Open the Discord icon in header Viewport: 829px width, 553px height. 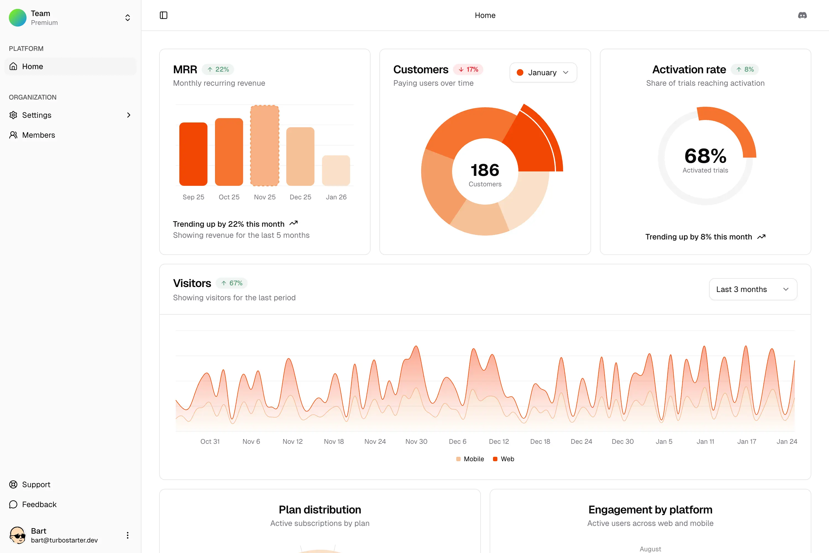pos(802,15)
